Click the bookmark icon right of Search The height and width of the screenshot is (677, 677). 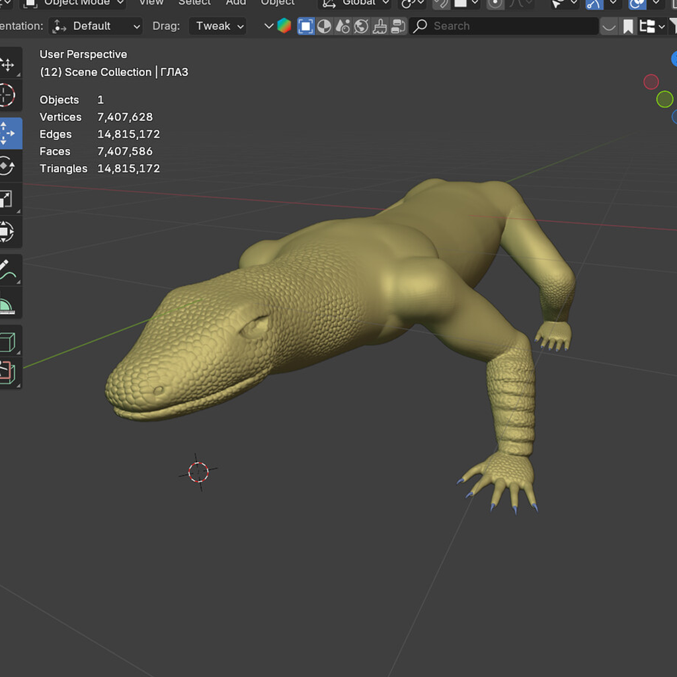628,26
